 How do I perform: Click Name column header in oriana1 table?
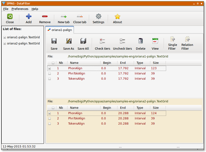click(84, 63)
